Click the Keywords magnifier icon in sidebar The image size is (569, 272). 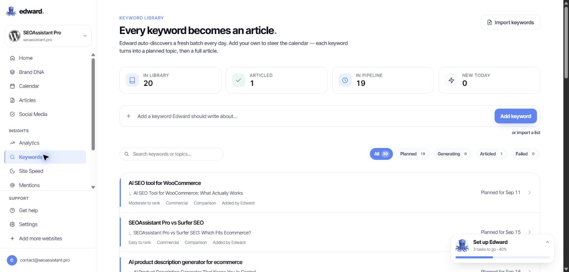coord(12,157)
